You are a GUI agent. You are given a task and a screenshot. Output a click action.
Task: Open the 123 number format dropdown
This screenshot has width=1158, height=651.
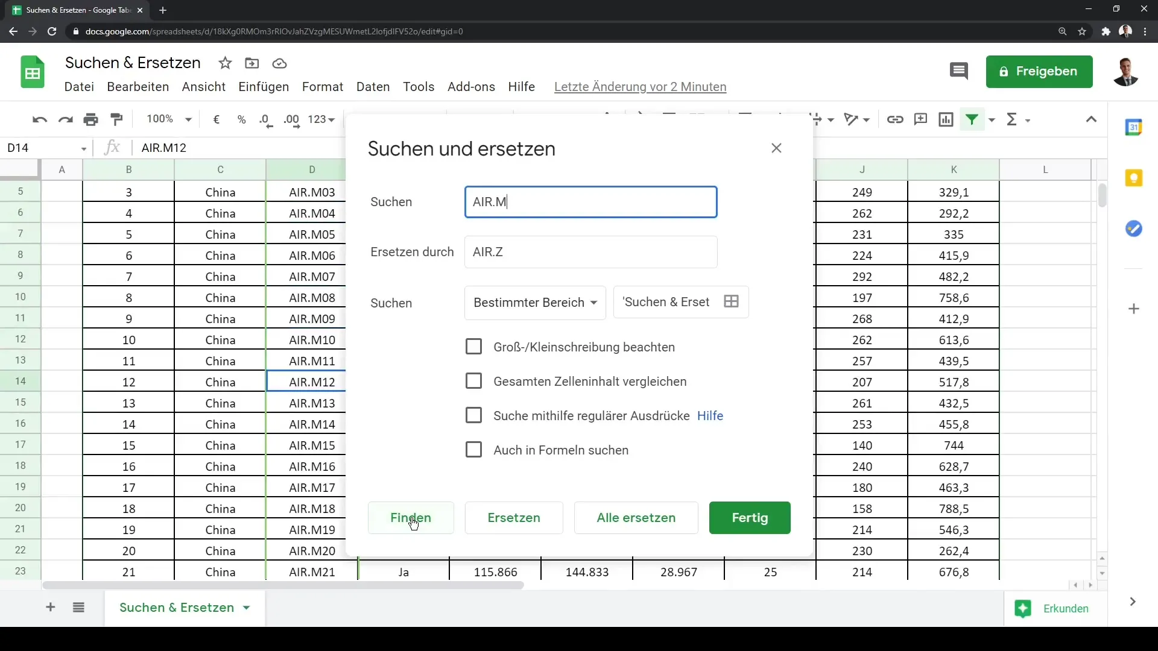pyautogui.click(x=321, y=119)
